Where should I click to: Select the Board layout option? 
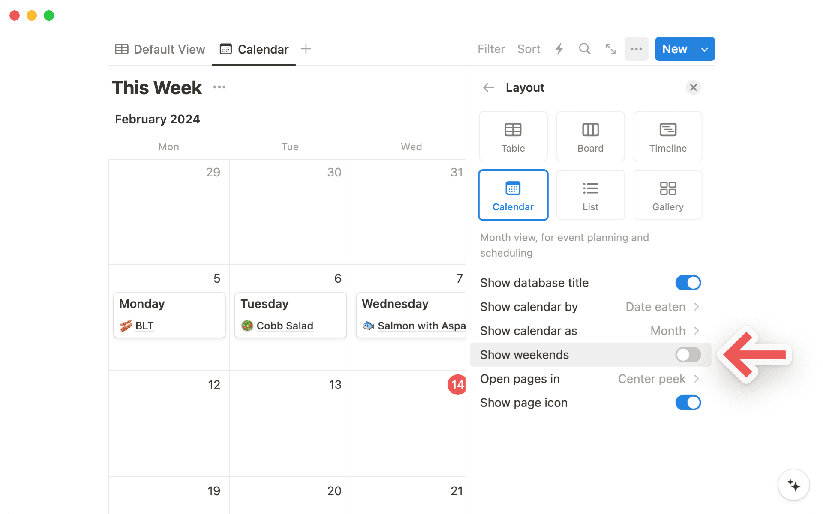click(590, 136)
